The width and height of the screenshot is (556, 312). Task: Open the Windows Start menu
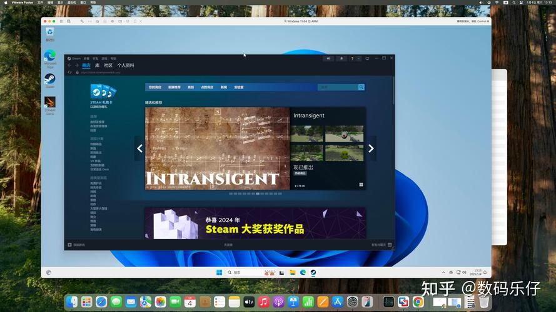(x=219, y=273)
